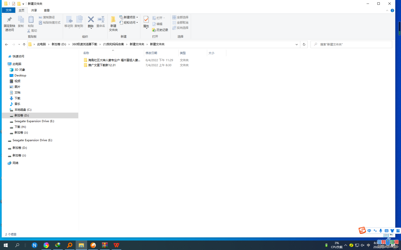
Task: Expand the address bar previous locations dropdown
Action: point(297,44)
